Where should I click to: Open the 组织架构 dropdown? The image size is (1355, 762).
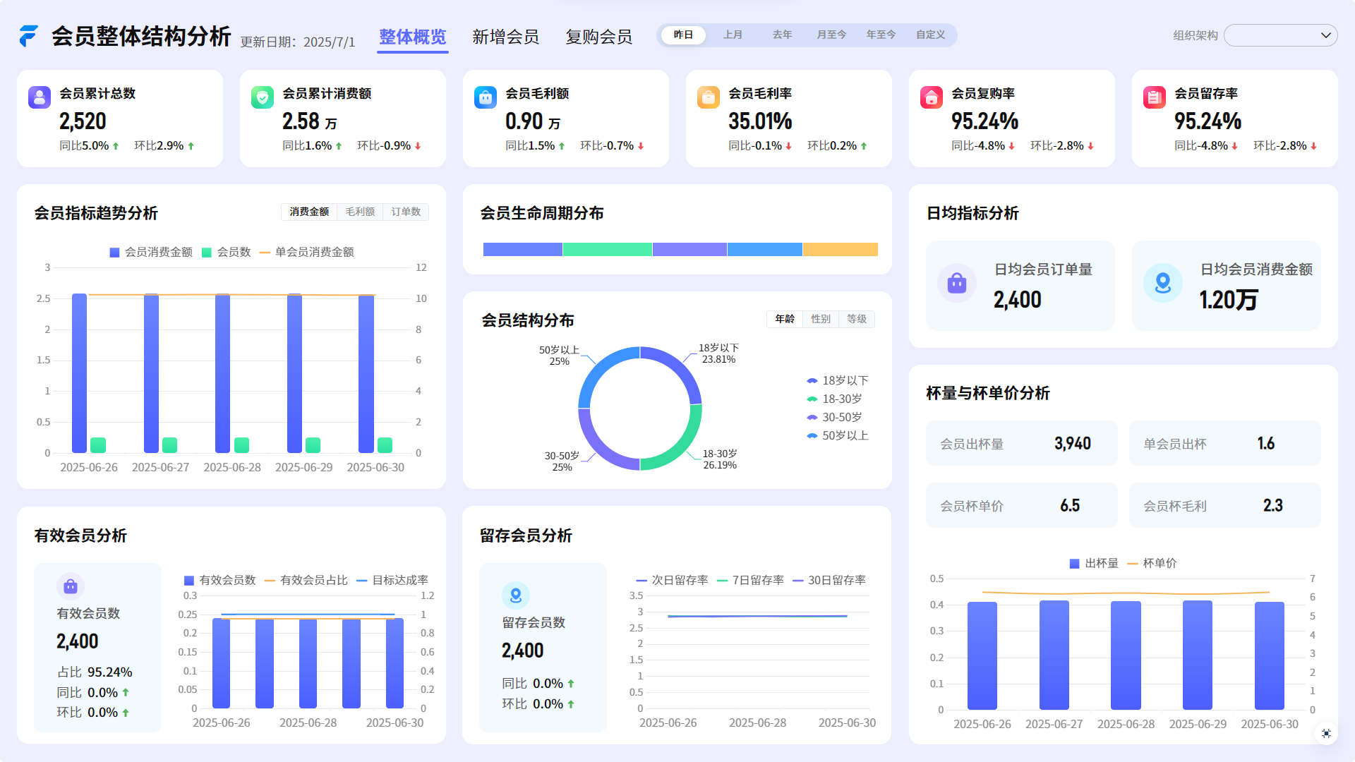point(1280,35)
